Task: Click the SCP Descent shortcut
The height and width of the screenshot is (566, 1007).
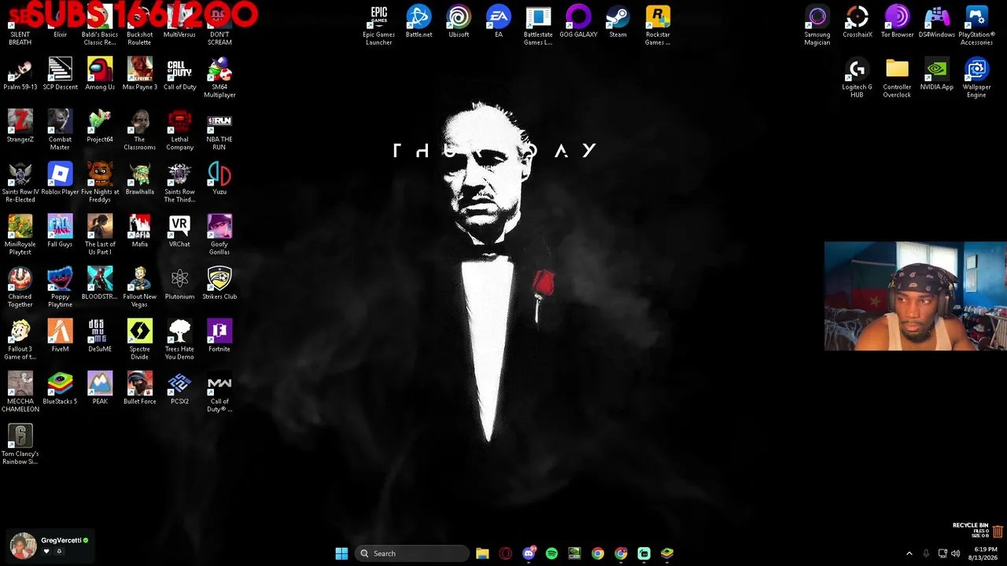Action: [x=60, y=74]
